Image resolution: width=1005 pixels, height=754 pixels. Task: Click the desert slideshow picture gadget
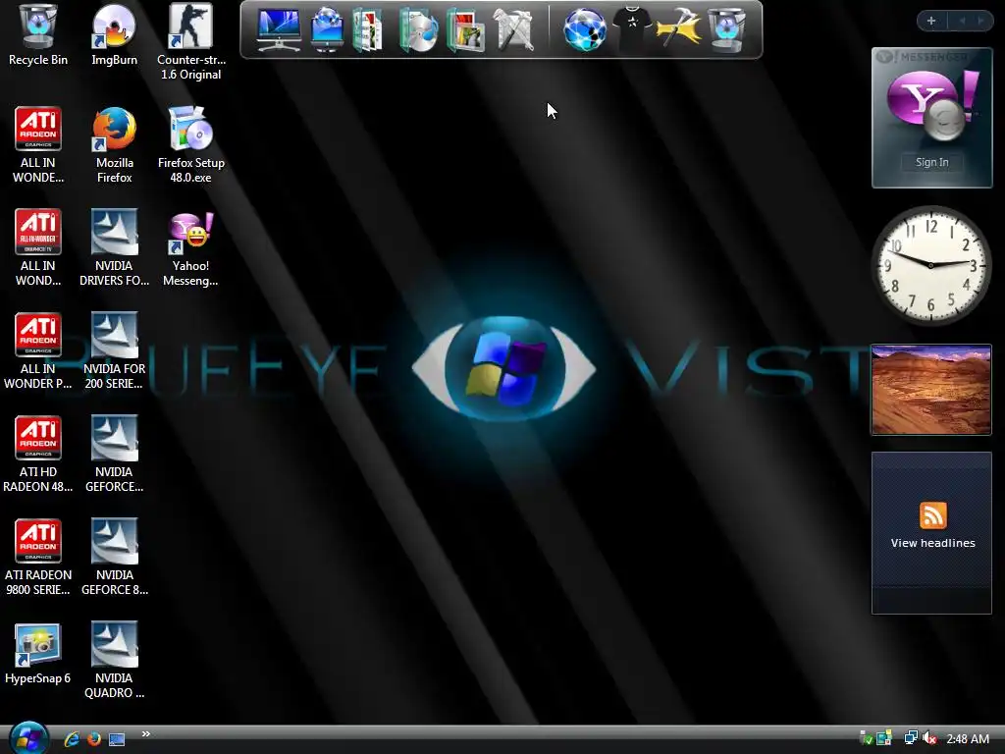[x=931, y=390]
